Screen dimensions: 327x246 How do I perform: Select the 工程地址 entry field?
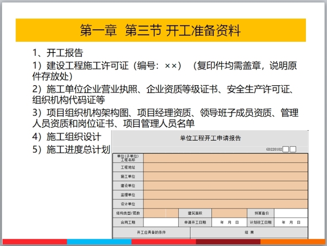pyautogui.click(x=225, y=167)
